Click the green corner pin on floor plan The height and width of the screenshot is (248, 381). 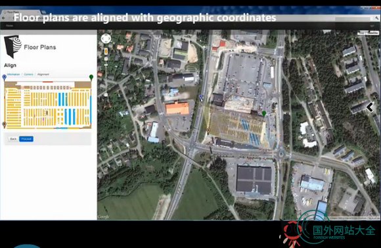point(91,78)
